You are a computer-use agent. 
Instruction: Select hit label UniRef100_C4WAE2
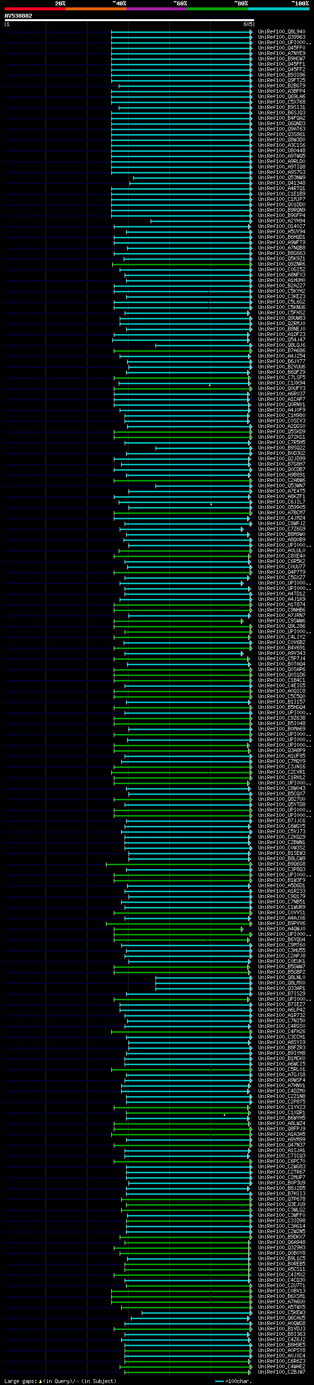(x=282, y=1366)
